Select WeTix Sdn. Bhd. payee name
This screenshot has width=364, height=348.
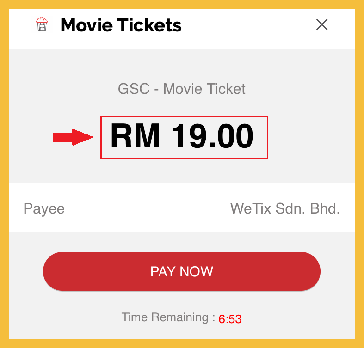click(x=285, y=208)
